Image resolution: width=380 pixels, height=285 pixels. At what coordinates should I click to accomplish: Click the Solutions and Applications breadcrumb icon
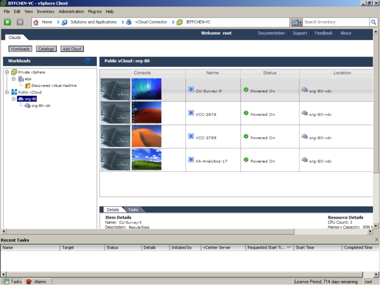64,22
